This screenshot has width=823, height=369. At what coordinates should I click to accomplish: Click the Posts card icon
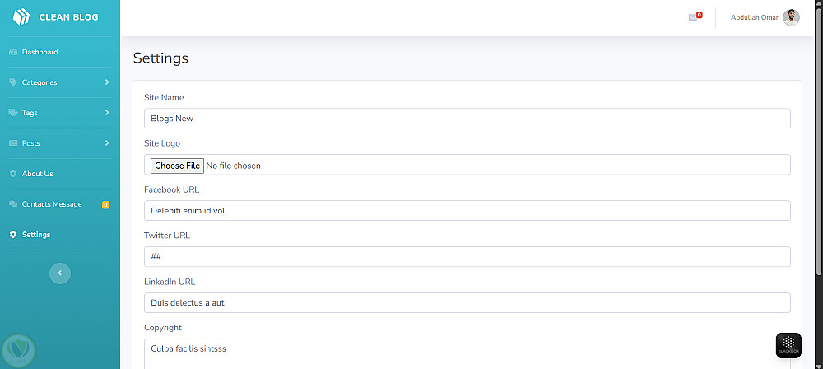coord(13,143)
